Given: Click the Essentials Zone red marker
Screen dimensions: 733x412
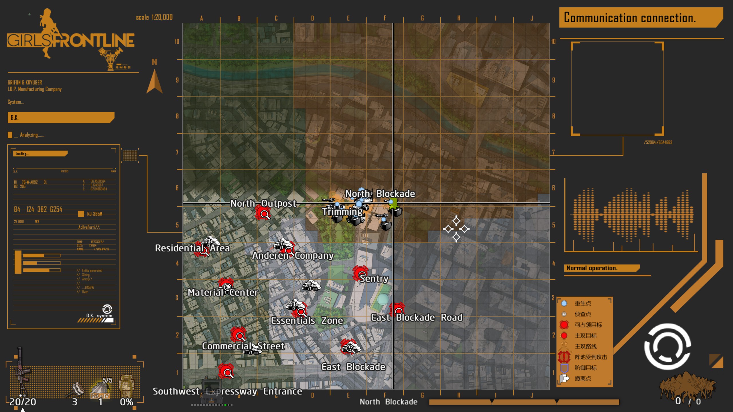Looking at the screenshot, I should (x=299, y=310).
